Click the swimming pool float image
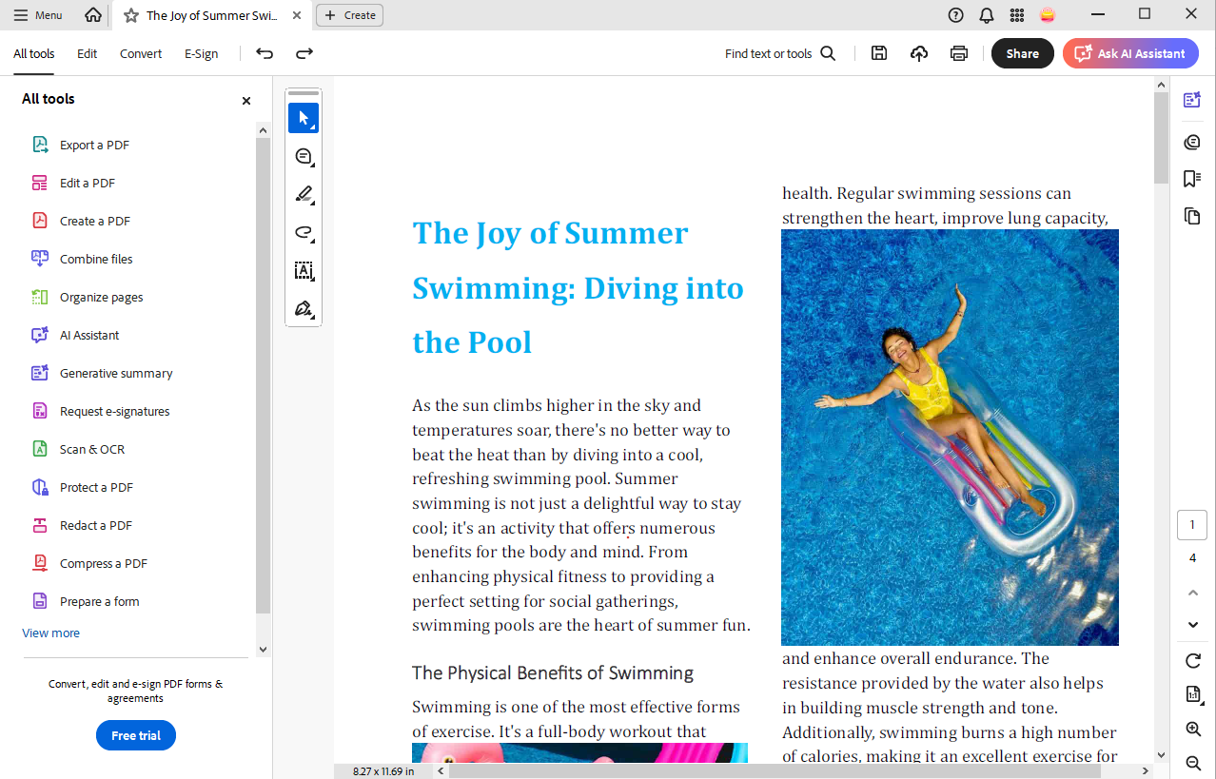This screenshot has width=1216, height=779. tap(950, 438)
